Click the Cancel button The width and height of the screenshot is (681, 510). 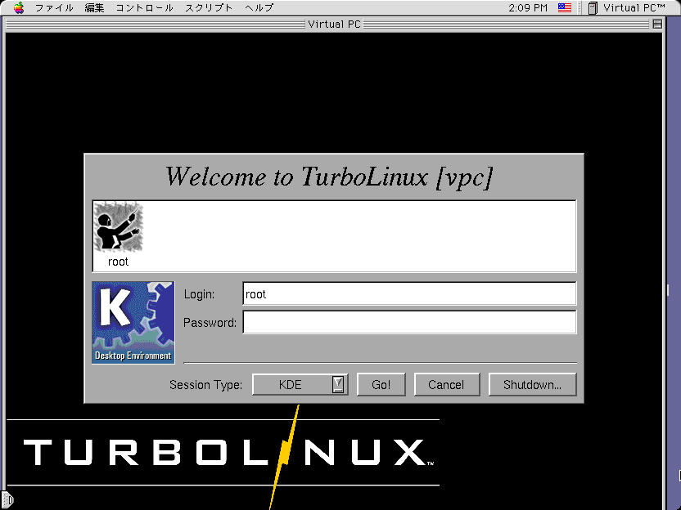tap(446, 384)
